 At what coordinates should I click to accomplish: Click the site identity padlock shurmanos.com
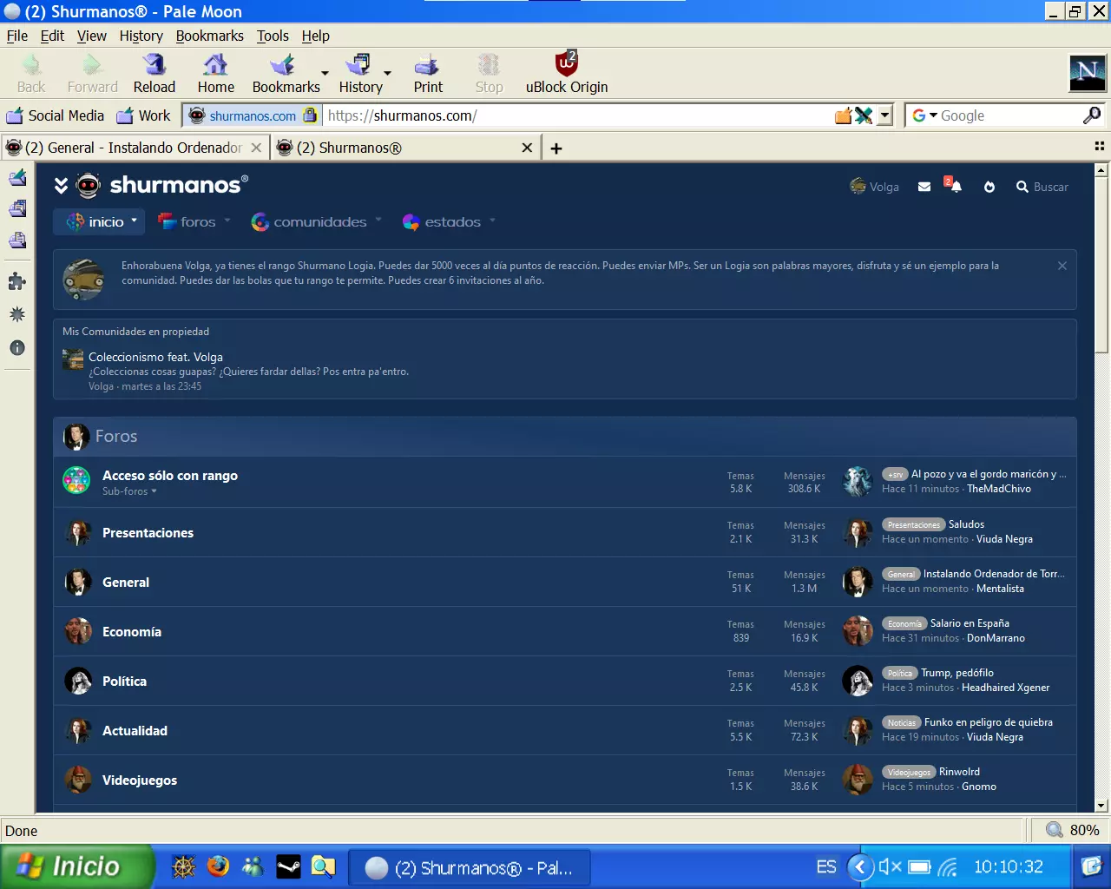(253, 115)
